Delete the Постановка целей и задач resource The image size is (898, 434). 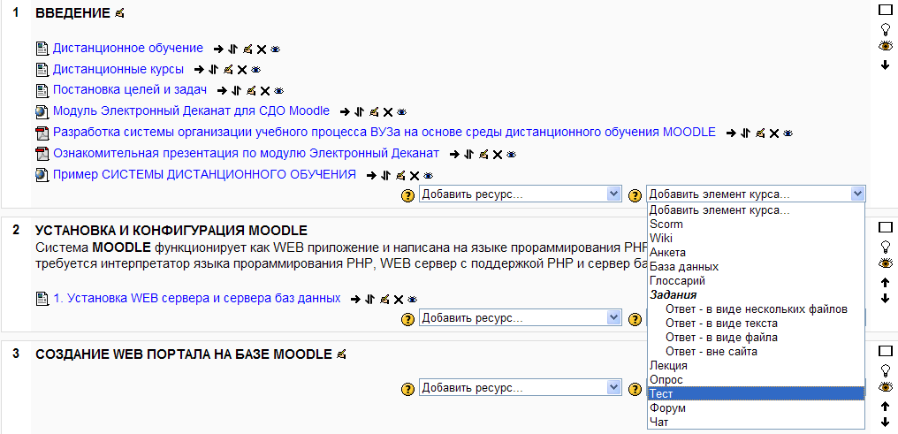pyautogui.click(x=264, y=91)
